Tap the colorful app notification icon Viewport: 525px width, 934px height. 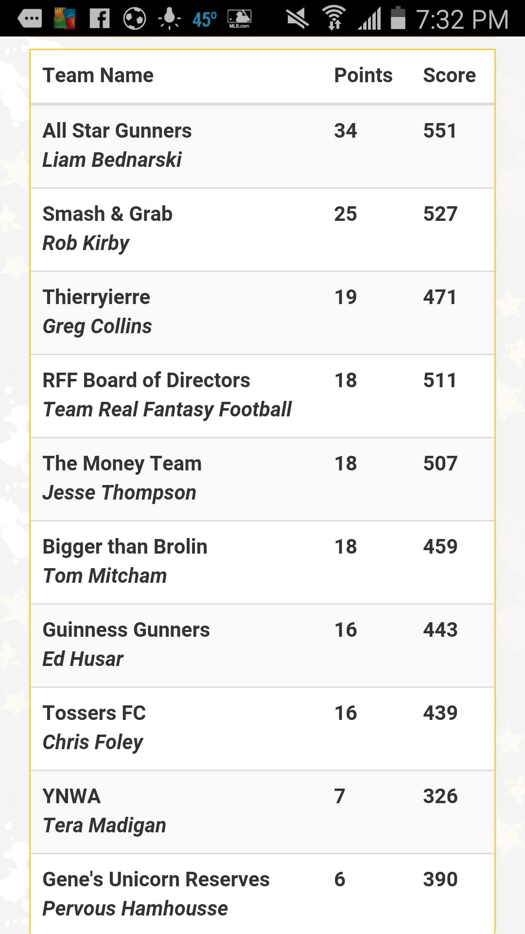[65, 18]
